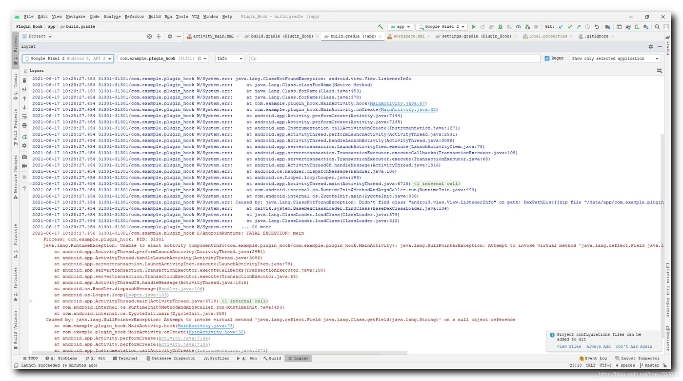This screenshot has height=381, width=683.
Task: Open the Info log level dropdown
Action: [x=230, y=59]
